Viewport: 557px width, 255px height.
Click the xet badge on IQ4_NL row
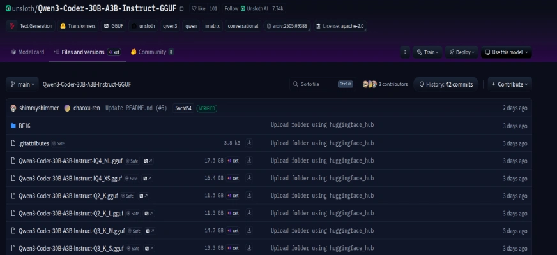pos(233,161)
